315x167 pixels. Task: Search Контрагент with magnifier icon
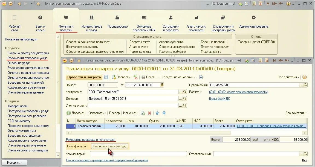[185, 92]
